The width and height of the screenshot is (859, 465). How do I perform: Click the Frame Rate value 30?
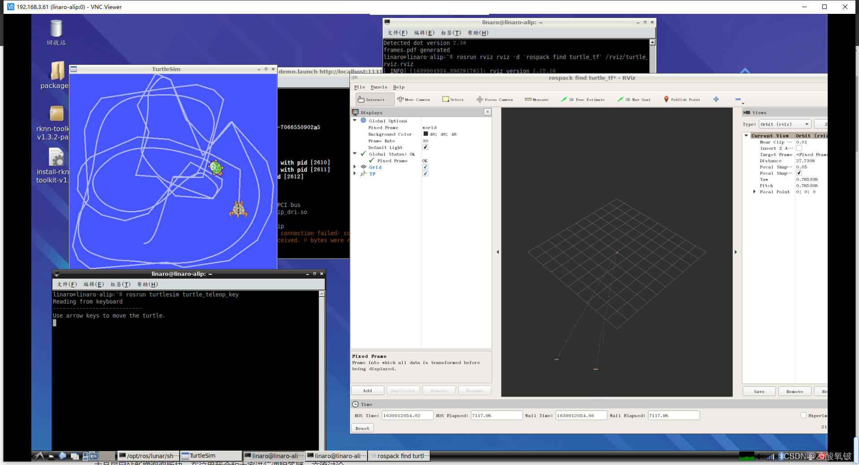425,141
